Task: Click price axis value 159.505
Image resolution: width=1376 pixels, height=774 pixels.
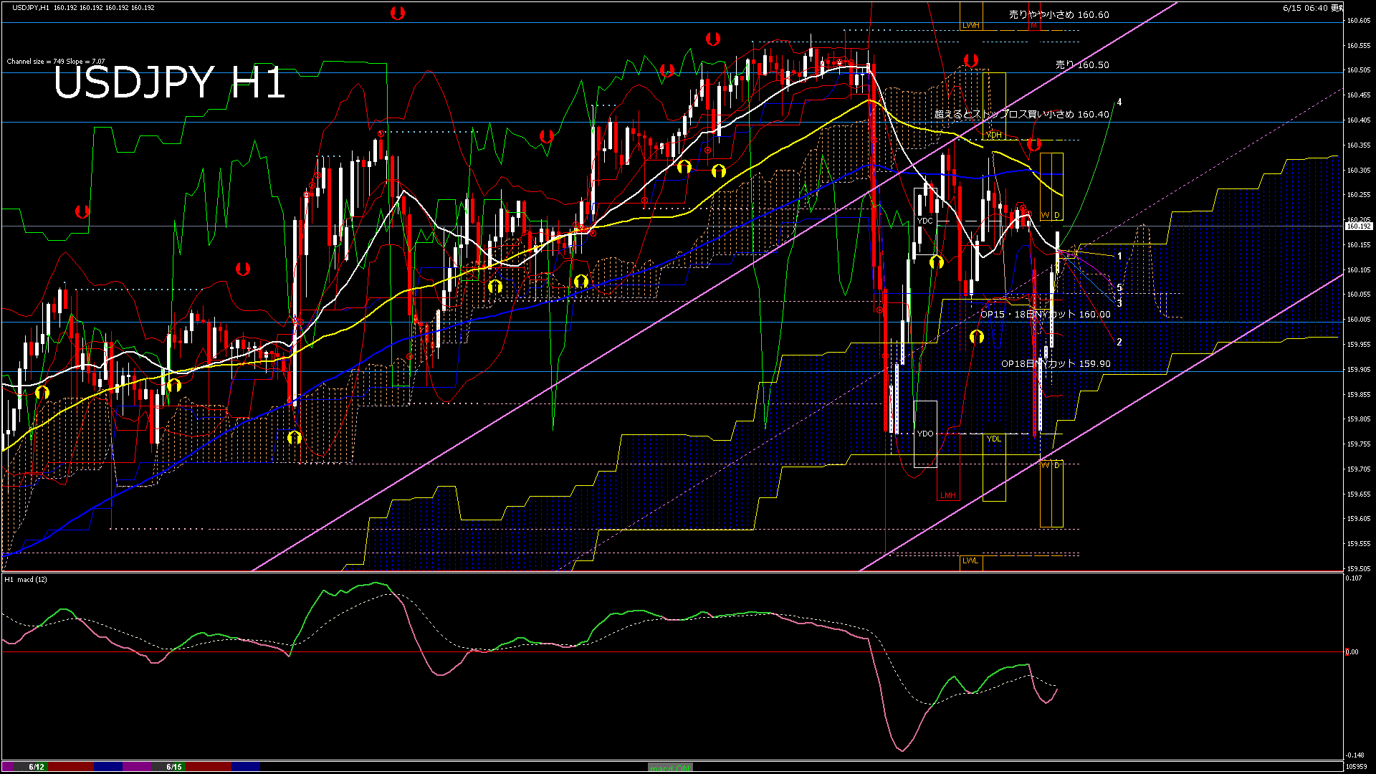Action: (1359, 569)
